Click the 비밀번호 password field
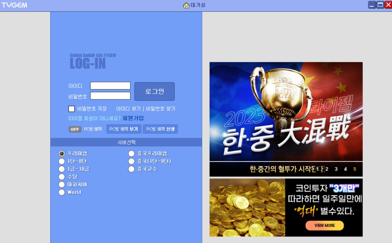 pyautogui.click(x=110, y=96)
